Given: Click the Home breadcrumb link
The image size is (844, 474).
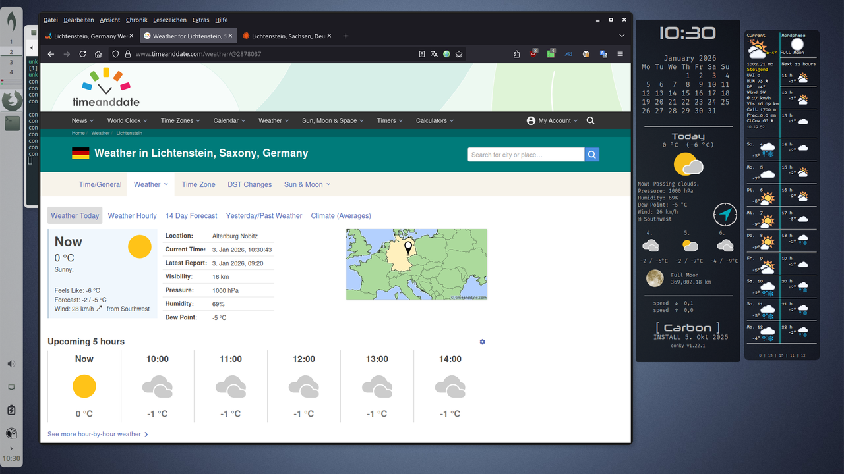Looking at the screenshot, I should (x=78, y=133).
